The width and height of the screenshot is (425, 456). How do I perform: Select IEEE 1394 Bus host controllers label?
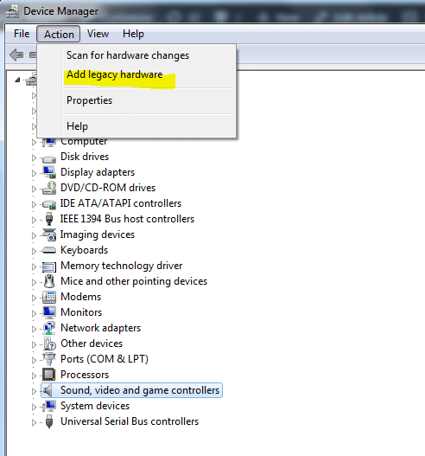127,219
